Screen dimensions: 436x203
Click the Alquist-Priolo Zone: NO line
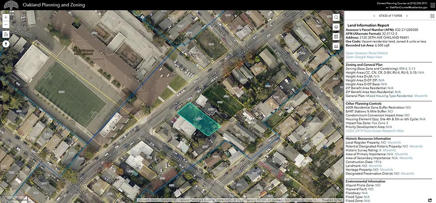(363, 185)
